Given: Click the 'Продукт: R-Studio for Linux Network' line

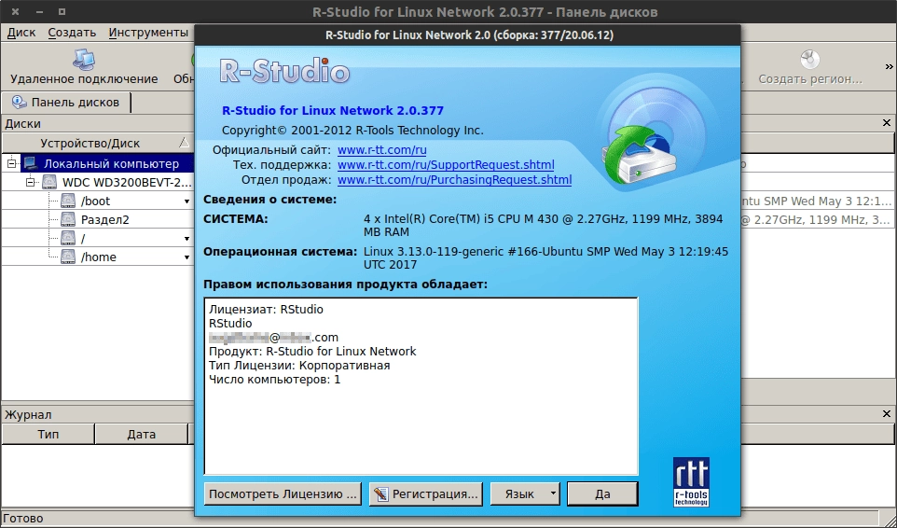Looking at the screenshot, I should 312,352.
